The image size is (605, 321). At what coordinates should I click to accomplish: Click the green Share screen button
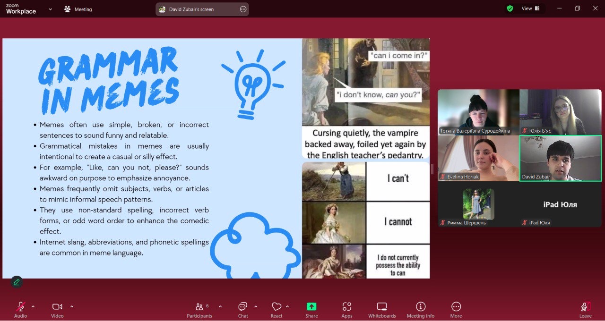311,310
